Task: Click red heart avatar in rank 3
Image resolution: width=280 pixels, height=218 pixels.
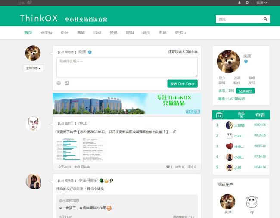Action: pos(230,146)
